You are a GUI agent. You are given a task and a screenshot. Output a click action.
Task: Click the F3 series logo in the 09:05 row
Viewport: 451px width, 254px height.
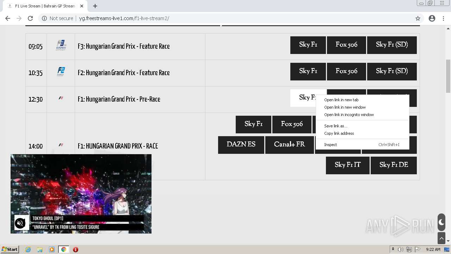(61, 45)
